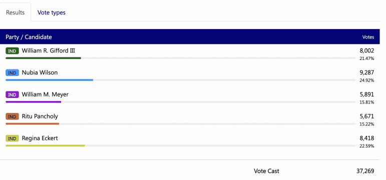Click the Vote Cast total 37,269
The height and width of the screenshot is (180, 386).
tap(365, 171)
